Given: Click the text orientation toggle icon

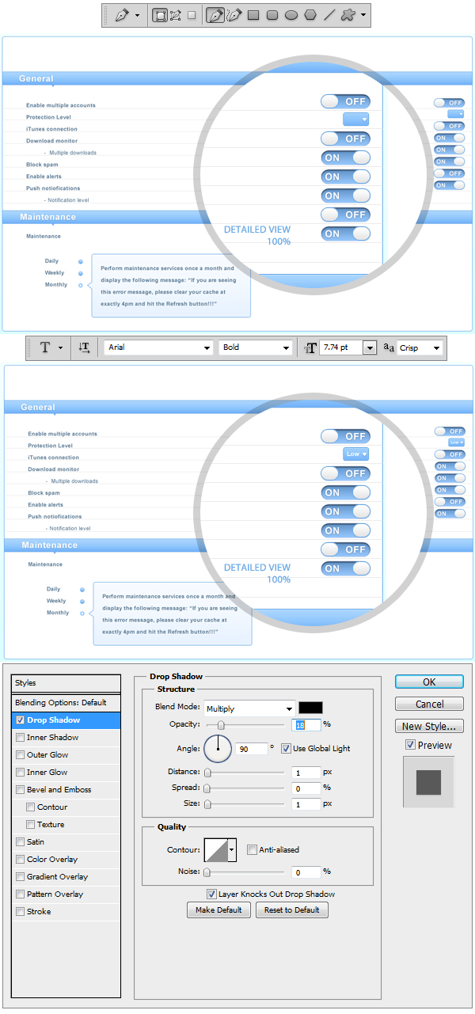Looking at the screenshot, I should 85,347.
